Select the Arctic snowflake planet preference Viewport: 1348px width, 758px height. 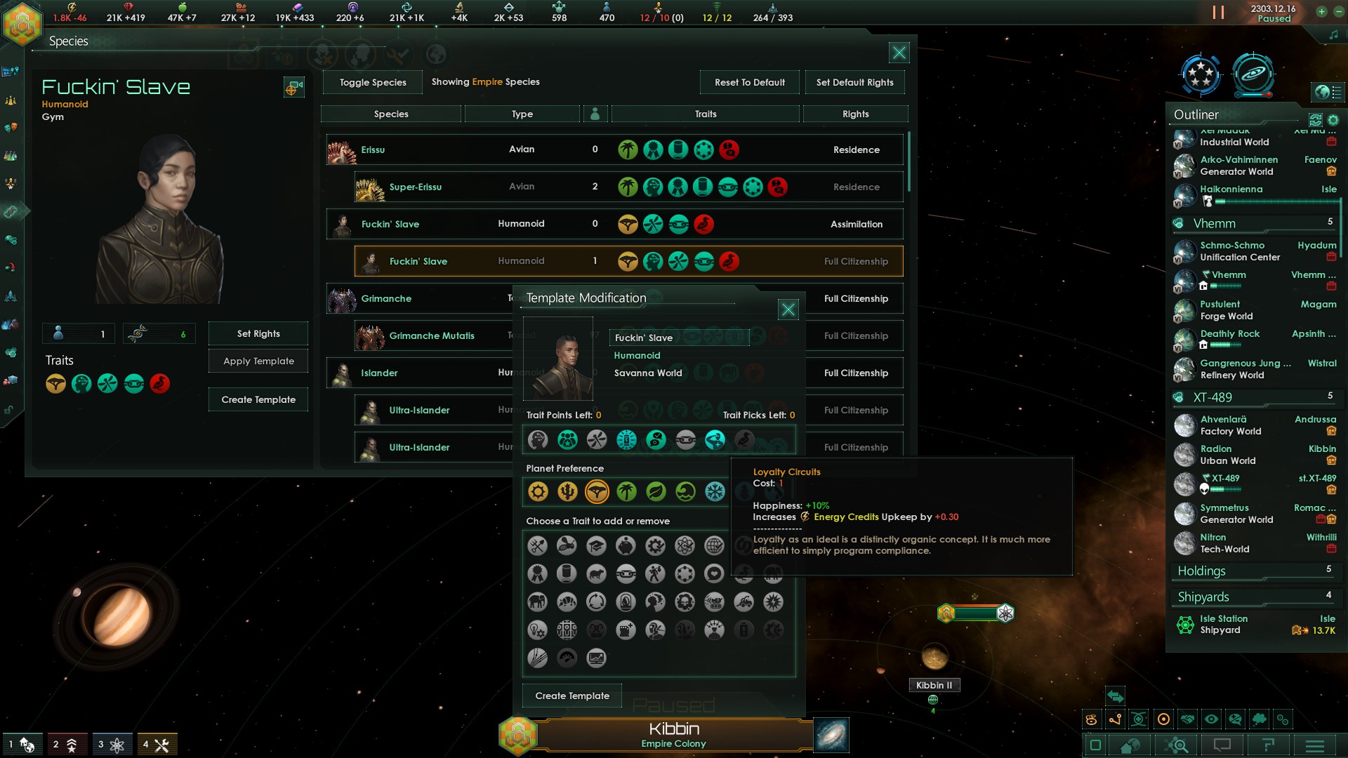715,491
